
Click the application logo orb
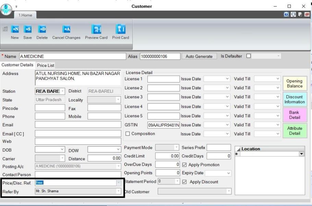(6, 9)
